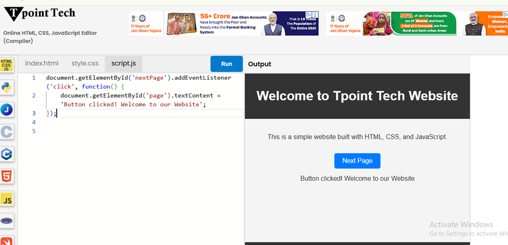
Task: Run the code with the Run button
Action: (226, 64)
